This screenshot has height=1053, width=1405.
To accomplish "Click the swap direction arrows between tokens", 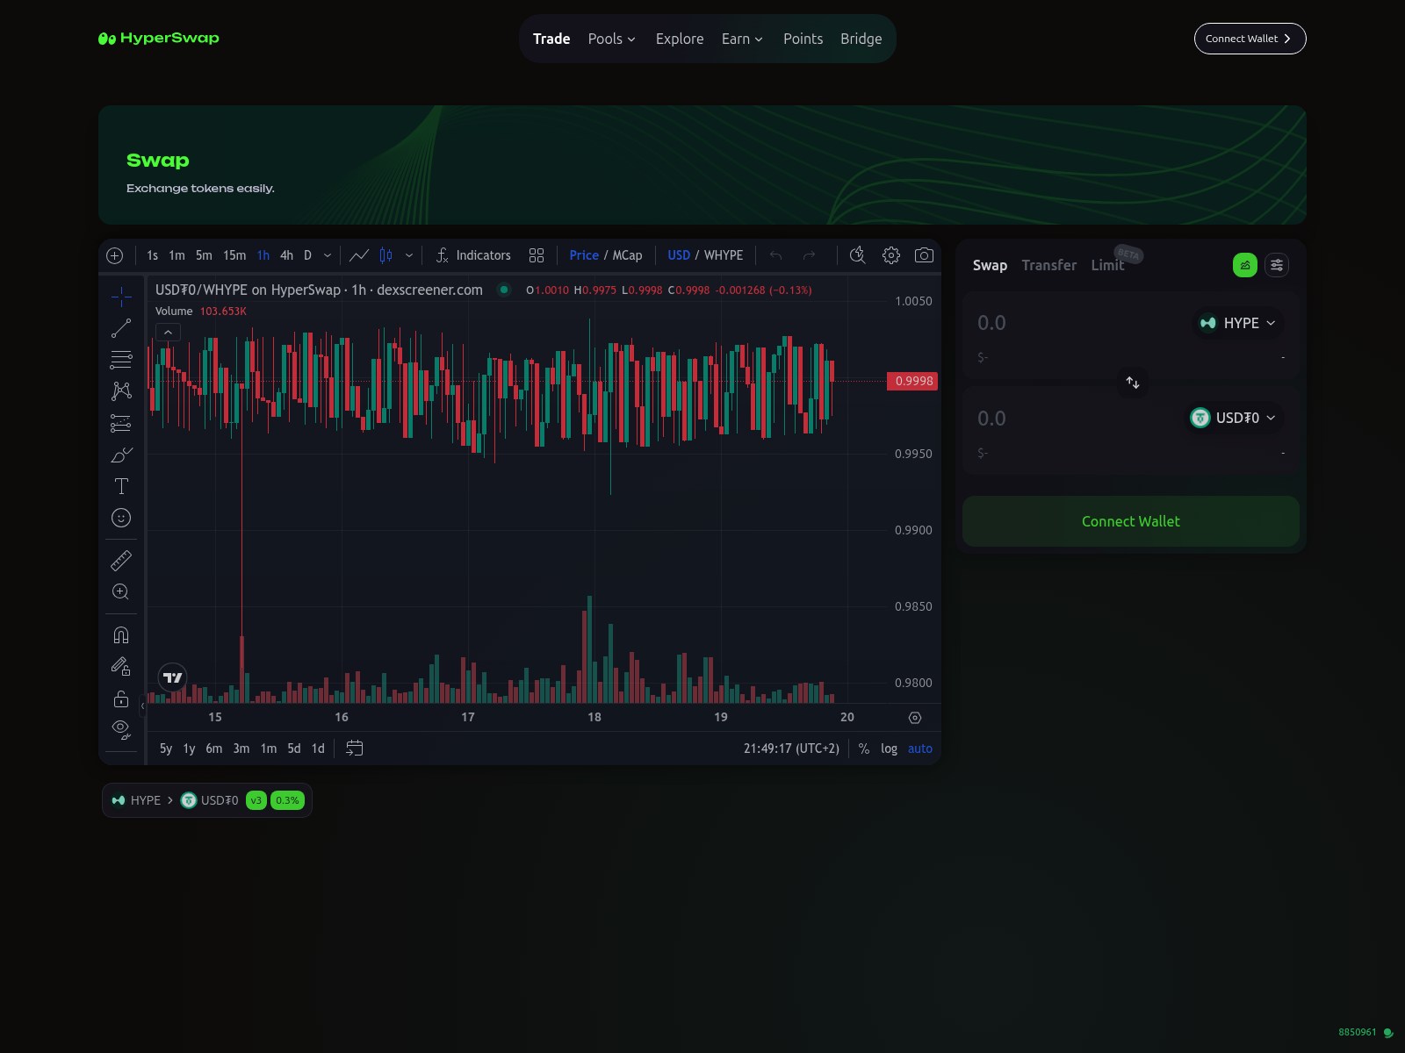I will [1132, 383].
